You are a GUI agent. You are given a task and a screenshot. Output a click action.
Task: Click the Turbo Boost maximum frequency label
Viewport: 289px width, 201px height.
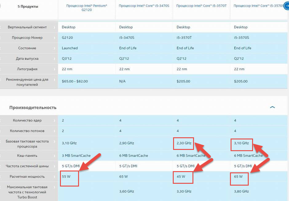coord(27,192)
